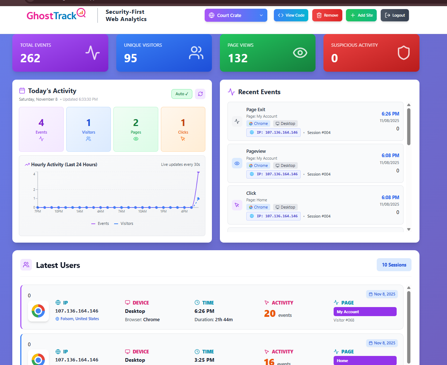The image size is (447, 365).
Task: Click the View Code button
Action: pos(291,15)
